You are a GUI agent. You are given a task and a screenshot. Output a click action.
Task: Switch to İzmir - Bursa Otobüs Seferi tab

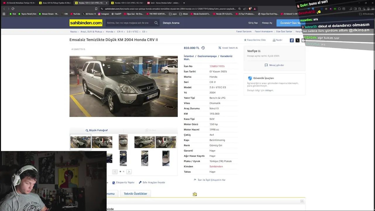163,3
